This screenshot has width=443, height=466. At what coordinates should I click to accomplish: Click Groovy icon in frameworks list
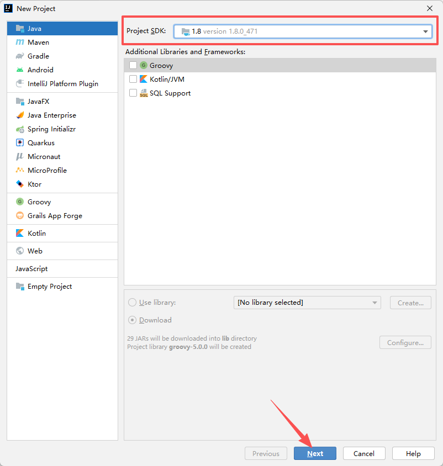(144, 65)
